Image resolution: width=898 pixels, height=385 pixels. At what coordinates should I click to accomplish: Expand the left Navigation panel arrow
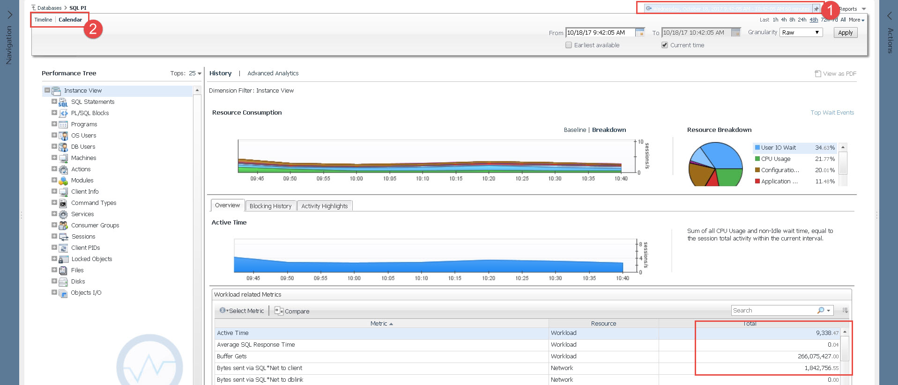[x=9, y=15]
